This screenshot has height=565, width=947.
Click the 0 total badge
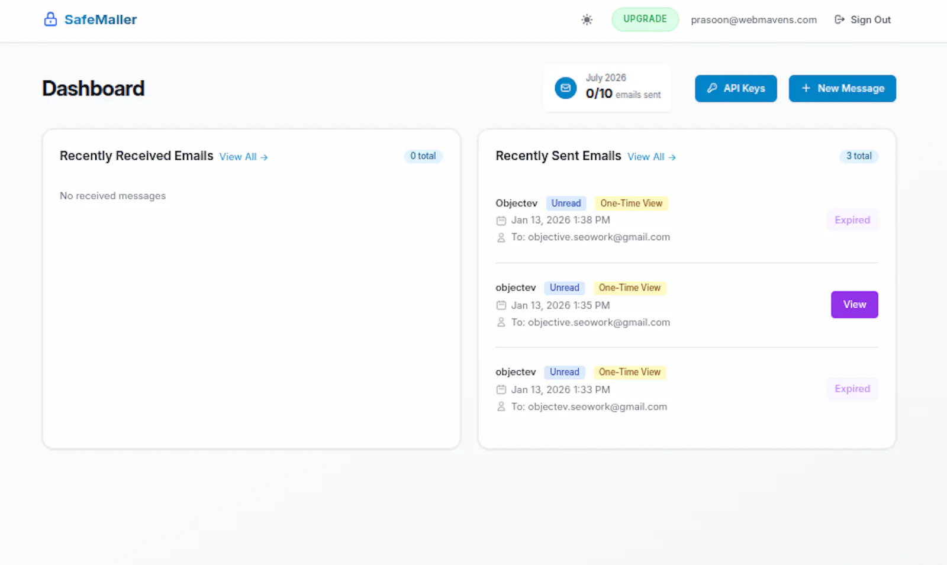point(423,156)
